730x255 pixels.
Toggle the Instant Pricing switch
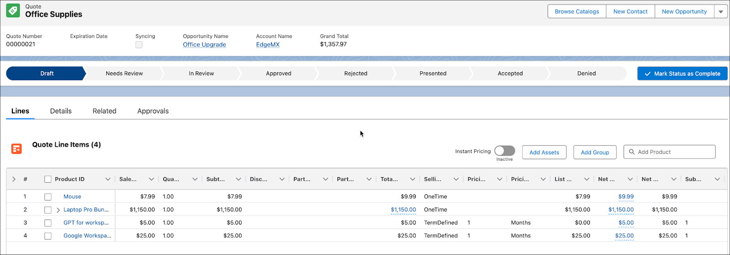pyautogui.click(x=505, y=151)
